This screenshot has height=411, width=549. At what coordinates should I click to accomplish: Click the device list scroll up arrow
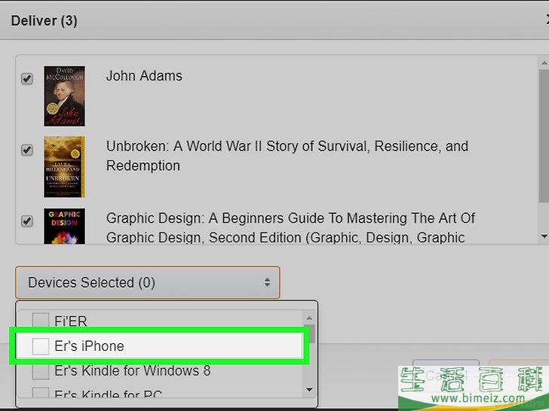point(309,318)
